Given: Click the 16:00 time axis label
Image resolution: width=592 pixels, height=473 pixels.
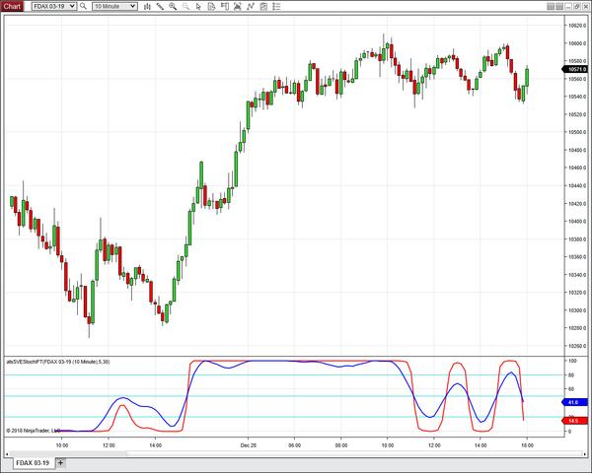Looking at the screenshot, I should click(527, 445).
